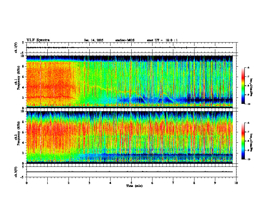Click the '5' tick on the time axis
Image resolution: width=266 pixels, height=205 pixels.
[x=131, y=183]
